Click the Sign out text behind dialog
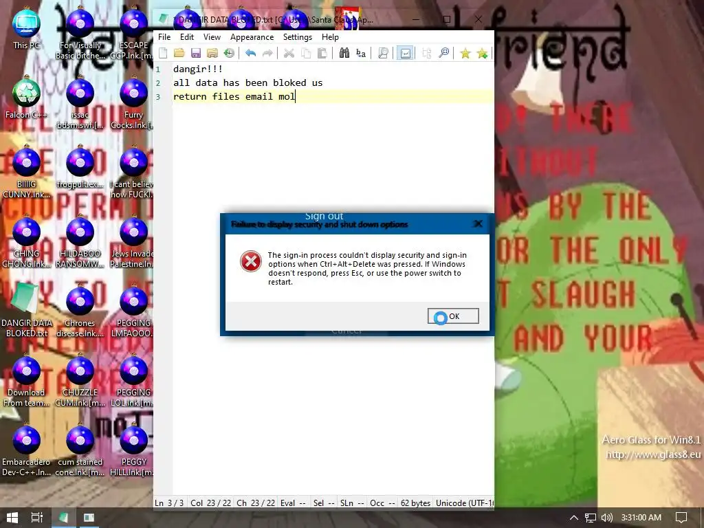The height and width of the screenshot is (528, 704). point(324,217)
